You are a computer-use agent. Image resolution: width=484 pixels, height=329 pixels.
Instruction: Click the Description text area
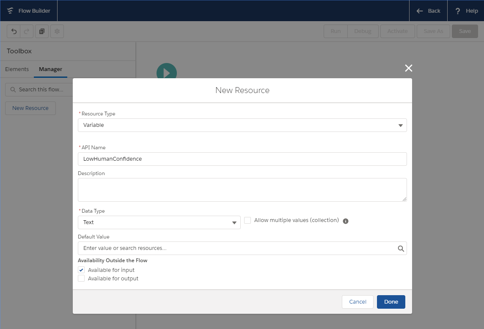point(242,190)
